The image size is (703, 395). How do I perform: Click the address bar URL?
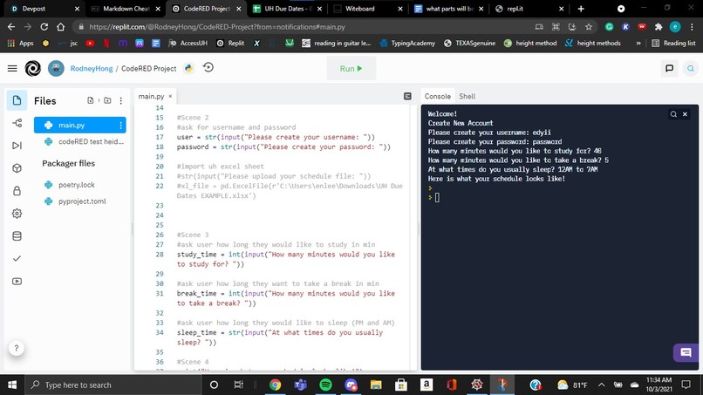(x=217, y=27)
